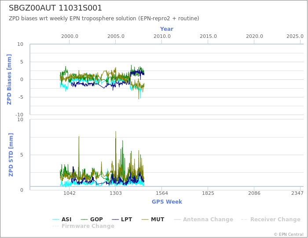Click the 0 label on ZPD STD axis

(22, 190)
